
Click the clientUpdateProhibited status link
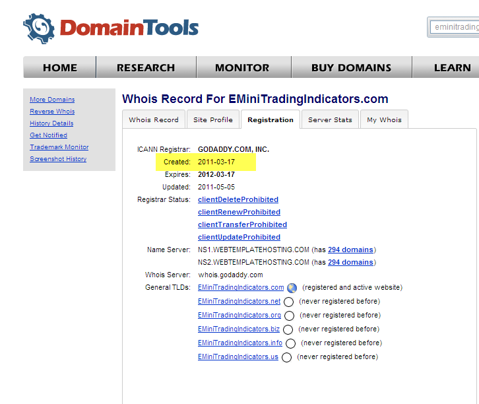click(x=239, y=237)
